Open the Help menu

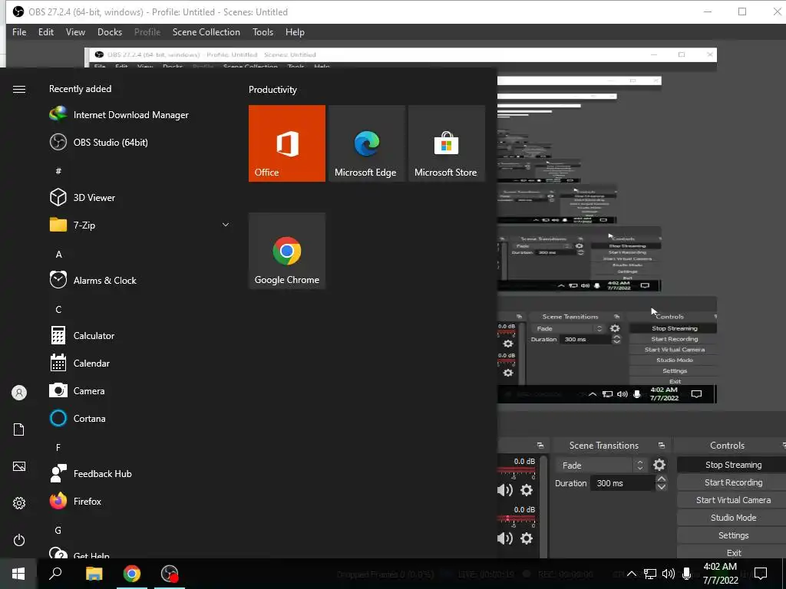click(x=295, y=32)
